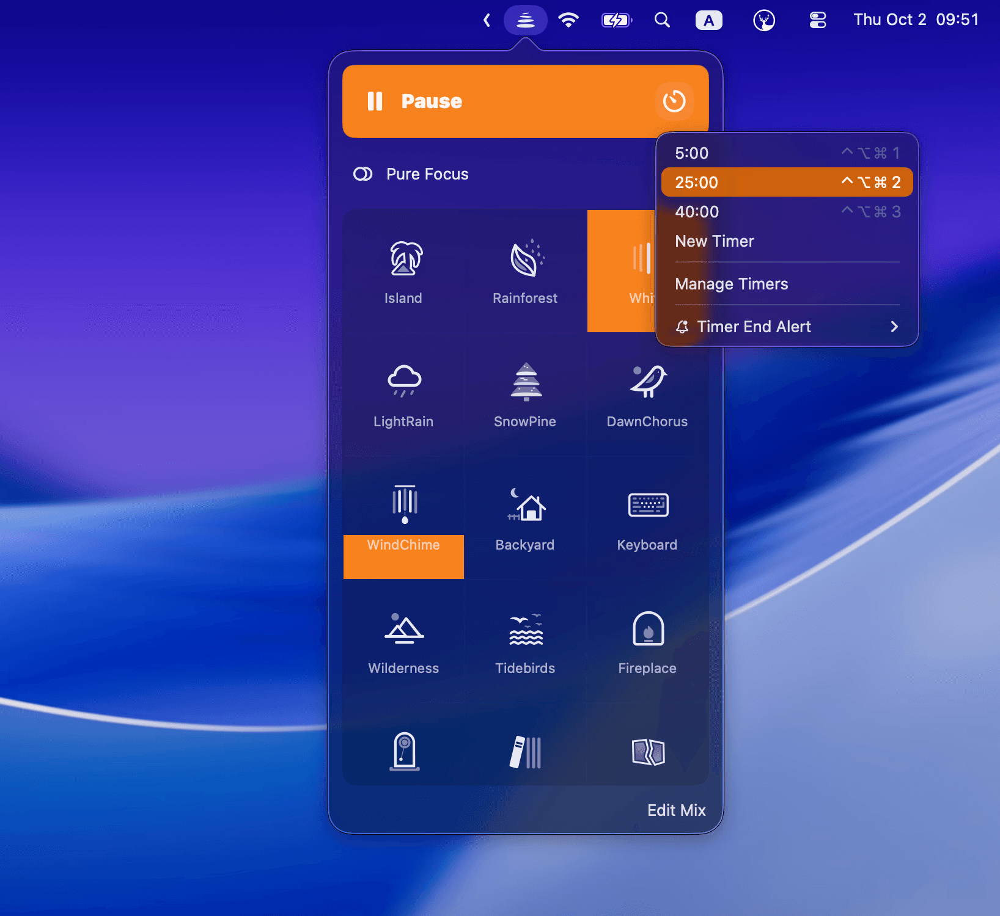Select the Island sound
The height and width of the screenshot is (916, 1000).
(x=403, y=272)
